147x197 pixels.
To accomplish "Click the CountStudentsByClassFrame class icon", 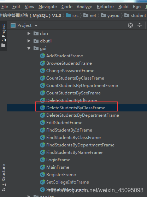I will [42, 78].
